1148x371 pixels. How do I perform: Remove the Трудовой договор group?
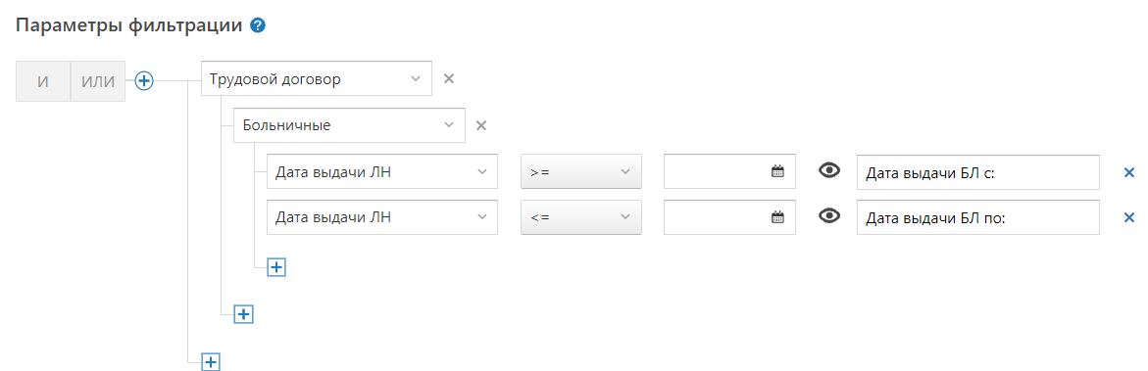pyautogui.click(x=450, y=79)
